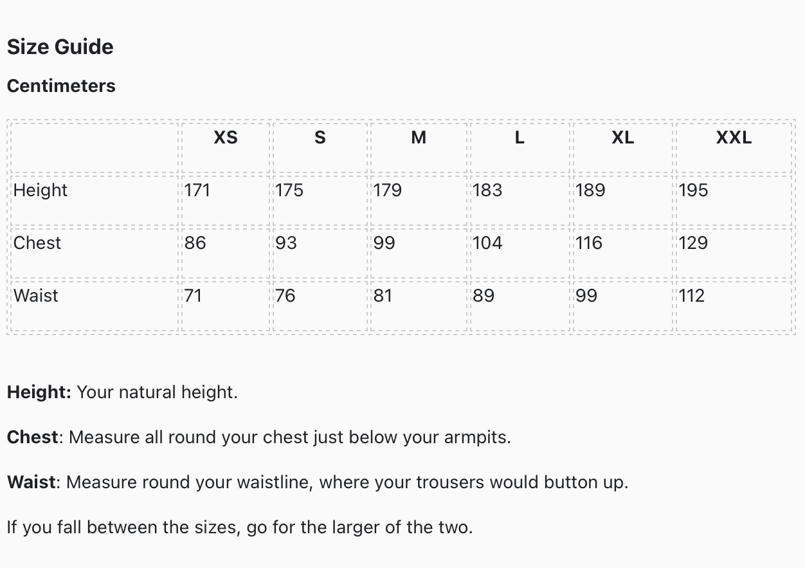Click the L size column header
The image size is (805, 568).
click(x=520, y=138)
